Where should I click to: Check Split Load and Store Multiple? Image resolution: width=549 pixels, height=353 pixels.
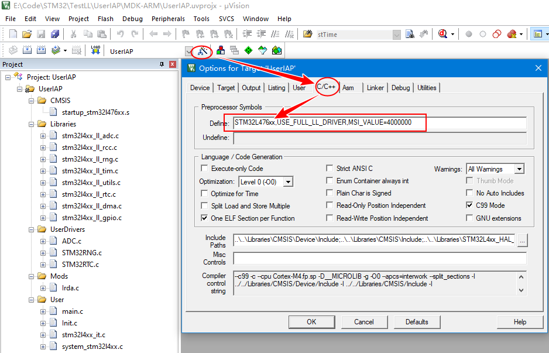pyautogui.click(x=204, y=205)
